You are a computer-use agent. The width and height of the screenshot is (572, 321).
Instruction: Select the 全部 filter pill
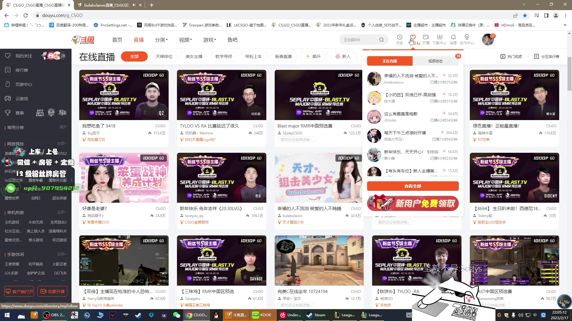tap(134, 56)
